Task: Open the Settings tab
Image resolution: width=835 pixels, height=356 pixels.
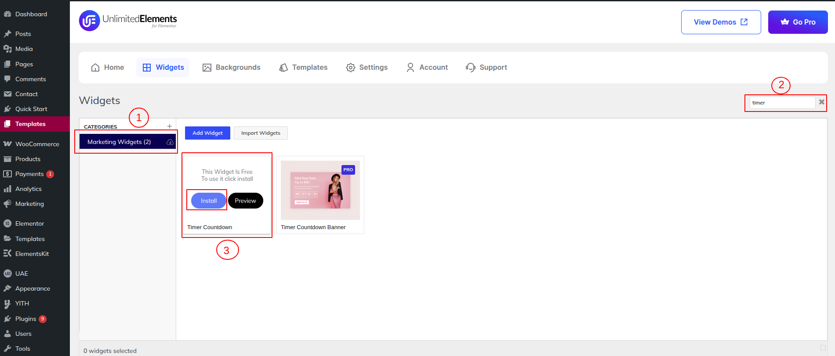Action: [367, 68]
